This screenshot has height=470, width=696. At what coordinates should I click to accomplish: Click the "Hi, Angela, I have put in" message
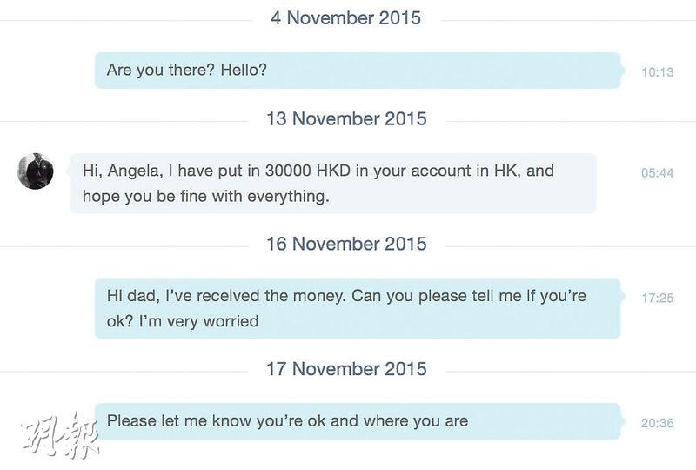pyautogui.click(x=333, y=183)
